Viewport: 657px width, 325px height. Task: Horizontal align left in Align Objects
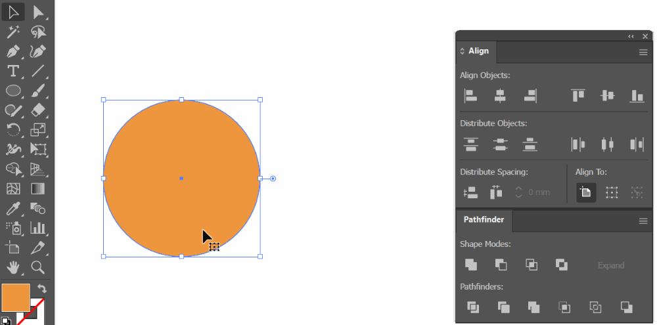pos(470,96)
